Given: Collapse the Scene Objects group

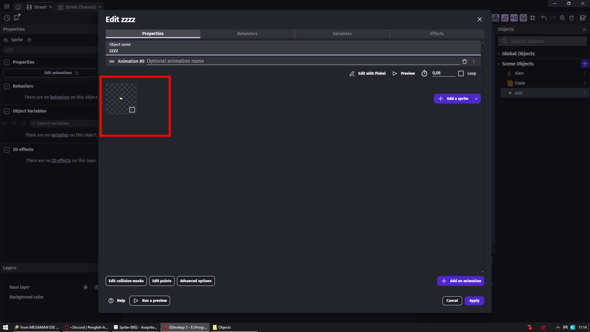Looking at the screenshot, I should point(499,64).
